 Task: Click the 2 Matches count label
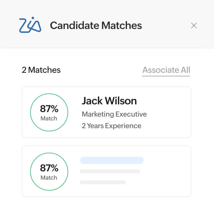click(41, 70)
